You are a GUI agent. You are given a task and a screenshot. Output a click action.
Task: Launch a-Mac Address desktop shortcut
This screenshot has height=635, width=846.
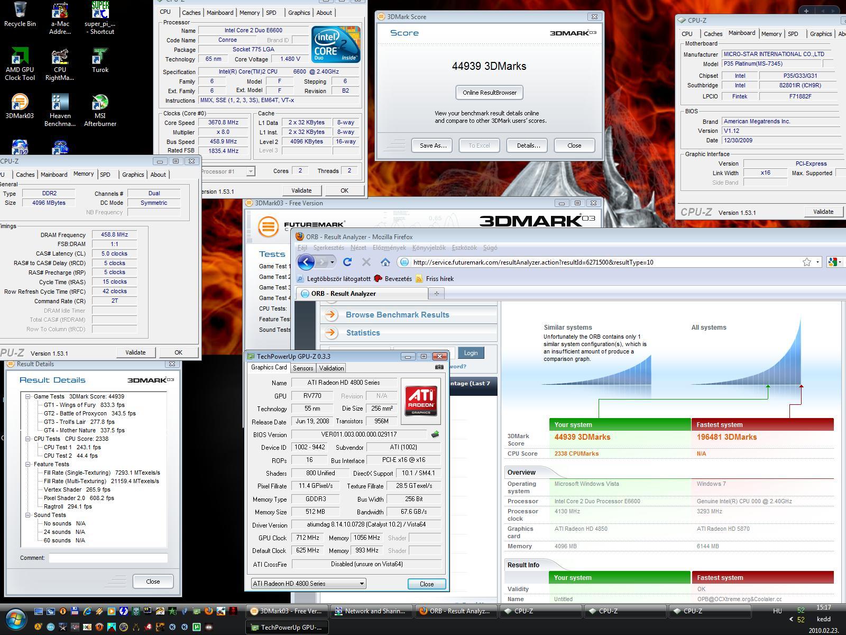coord(60,19)
